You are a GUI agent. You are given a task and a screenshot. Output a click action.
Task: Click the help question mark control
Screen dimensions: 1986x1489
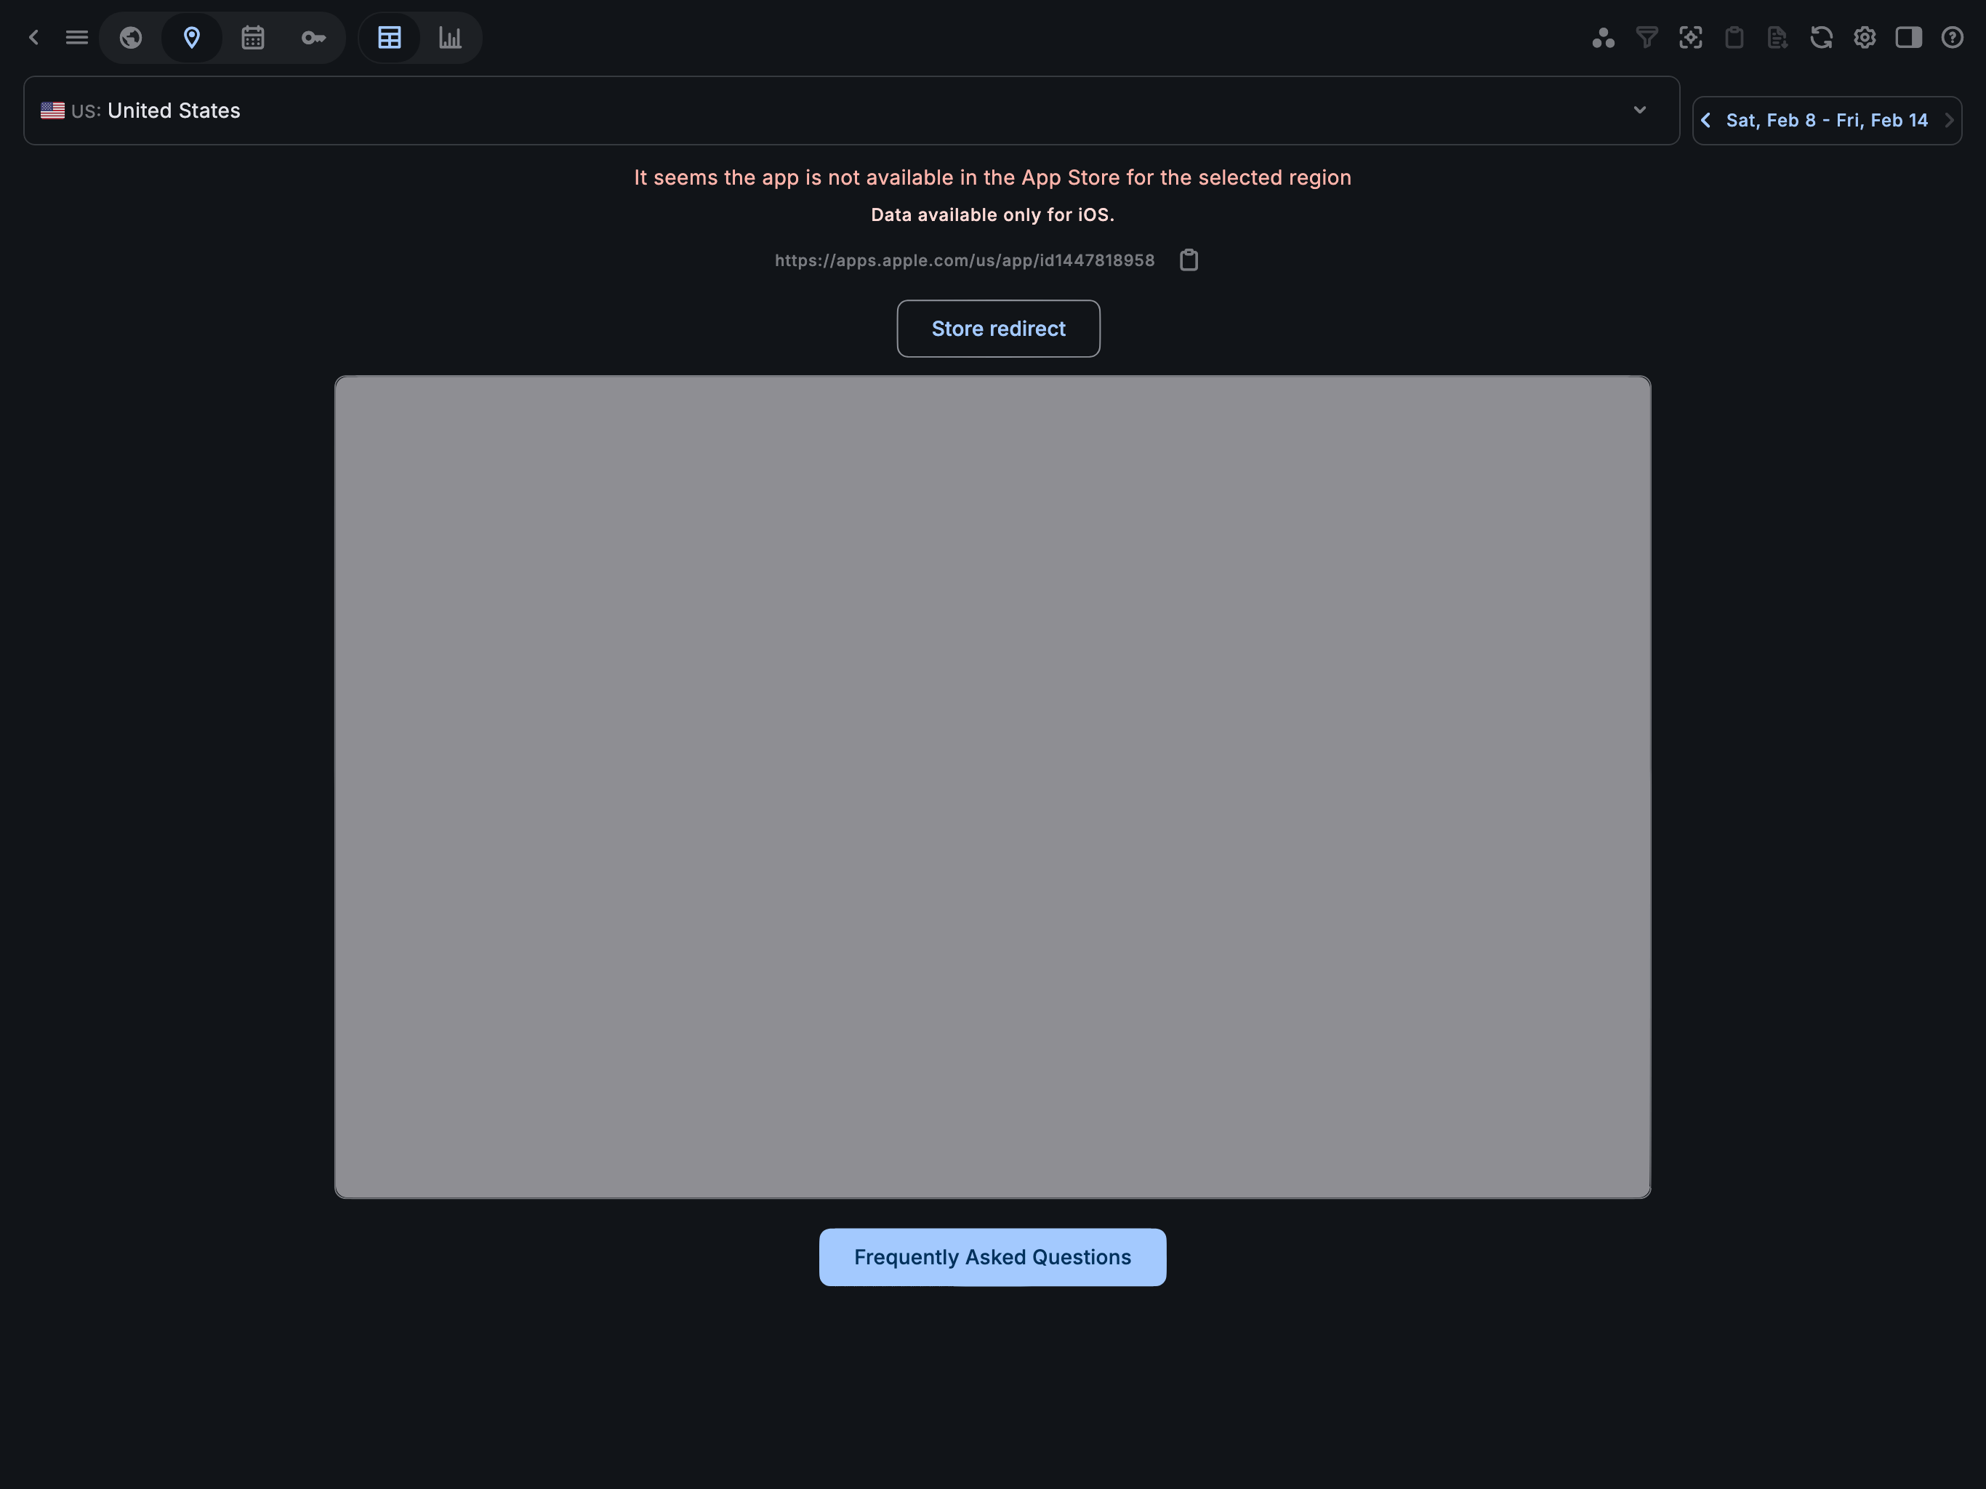coord(1953,38)
